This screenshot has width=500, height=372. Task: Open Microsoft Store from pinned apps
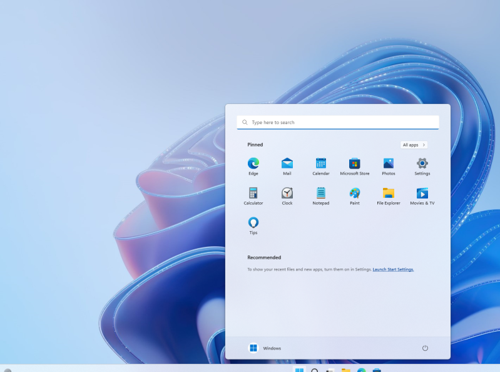click(355, 167)
